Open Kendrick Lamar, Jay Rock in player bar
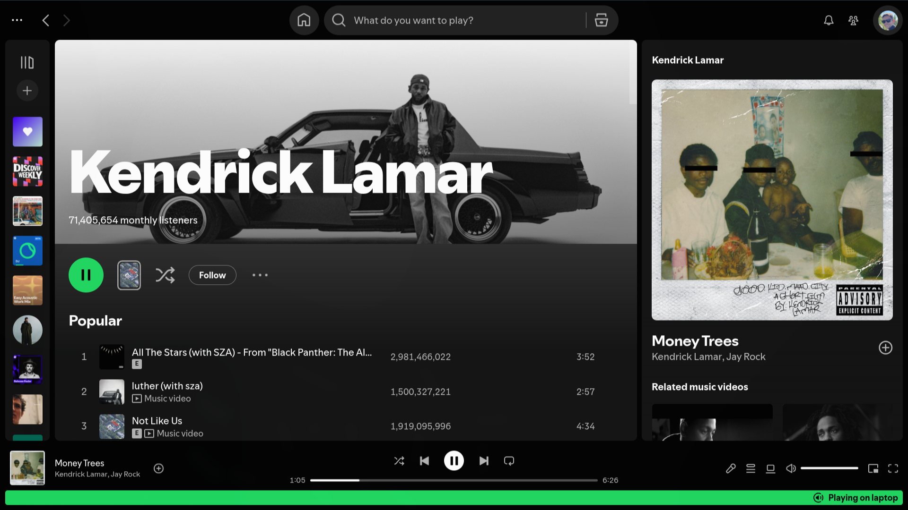The height and width of the screenshot is (510, 908). point(97,474)
